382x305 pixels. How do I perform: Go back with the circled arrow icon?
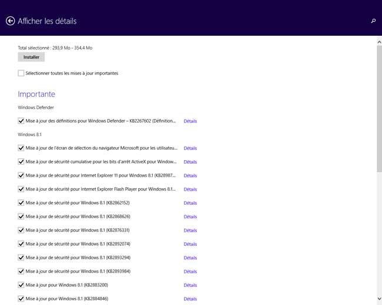(10, 21)
